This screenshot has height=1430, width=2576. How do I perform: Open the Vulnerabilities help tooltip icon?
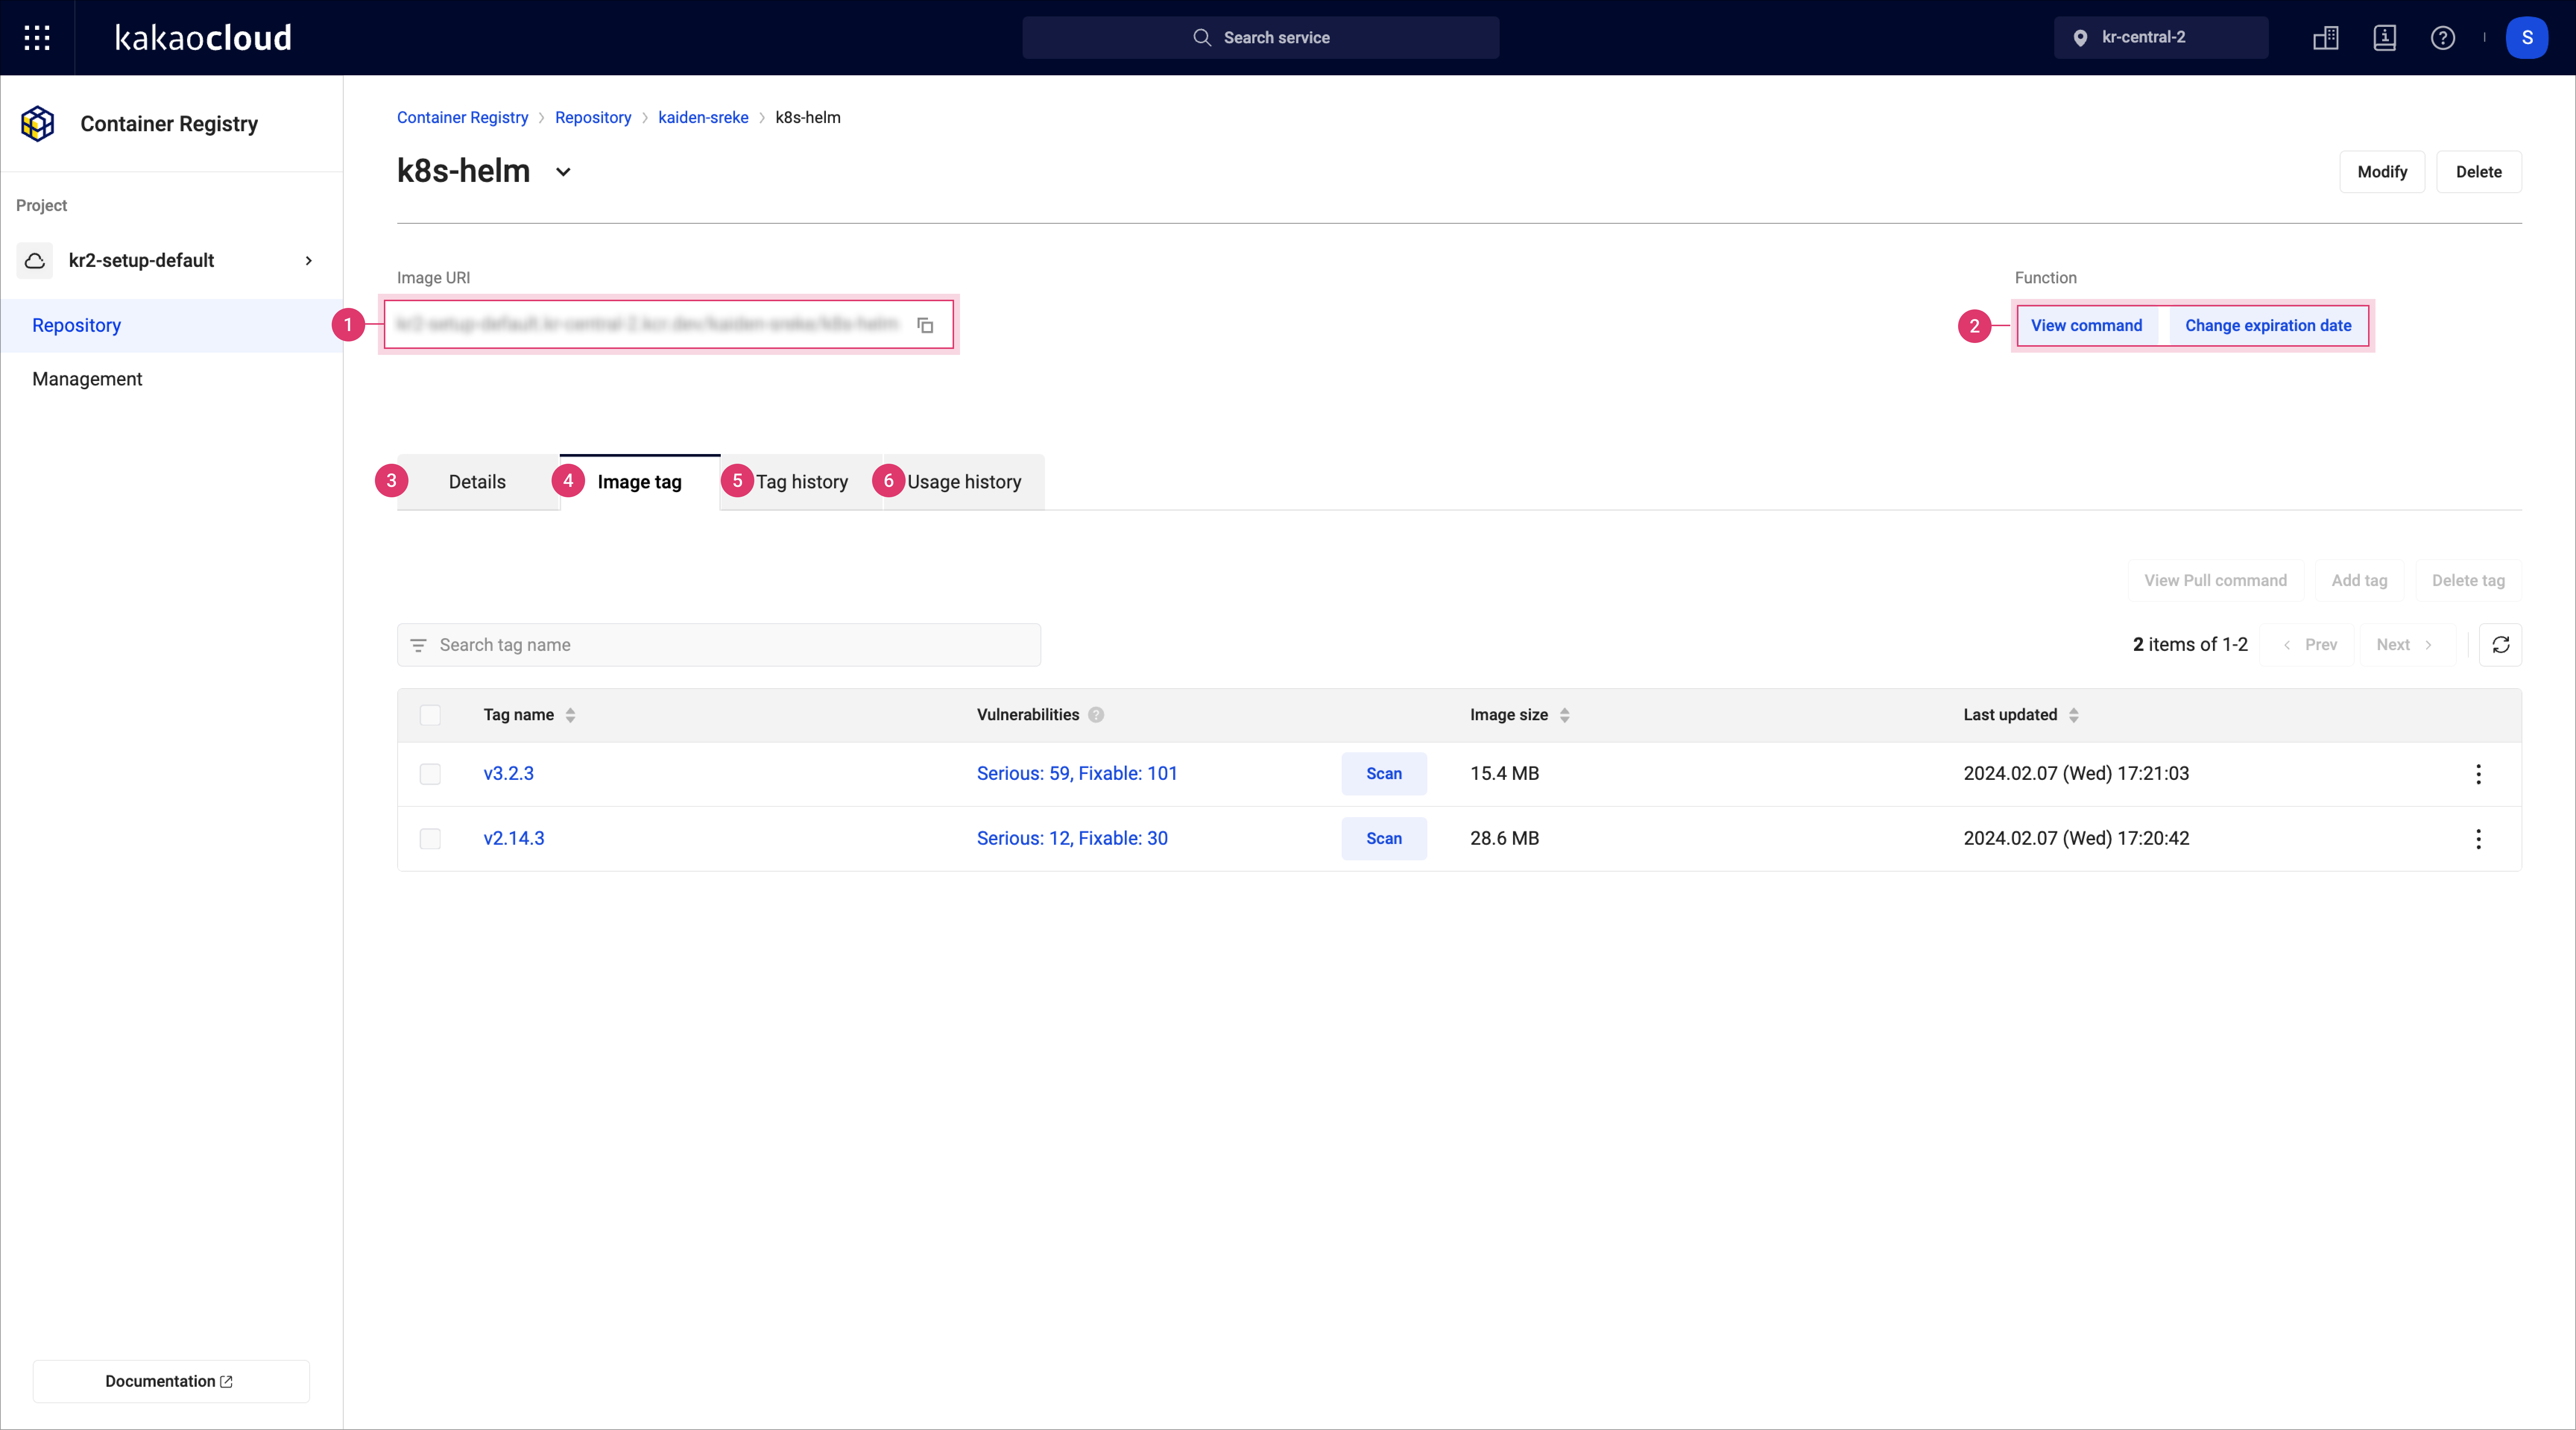point(1096,715)
